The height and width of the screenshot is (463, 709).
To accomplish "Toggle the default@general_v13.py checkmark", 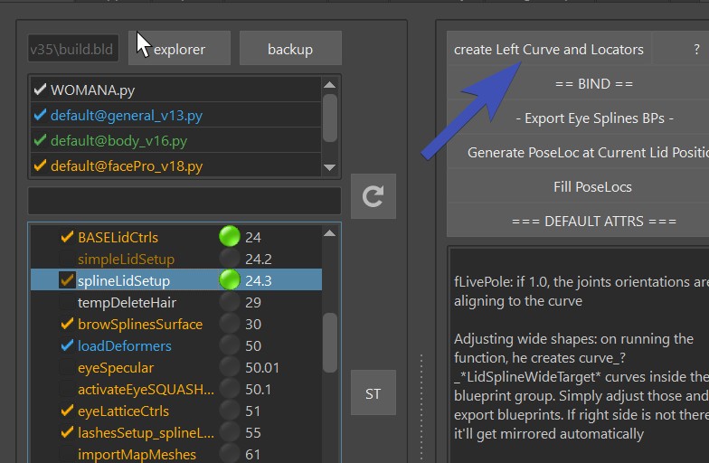I will pos(40,115).
